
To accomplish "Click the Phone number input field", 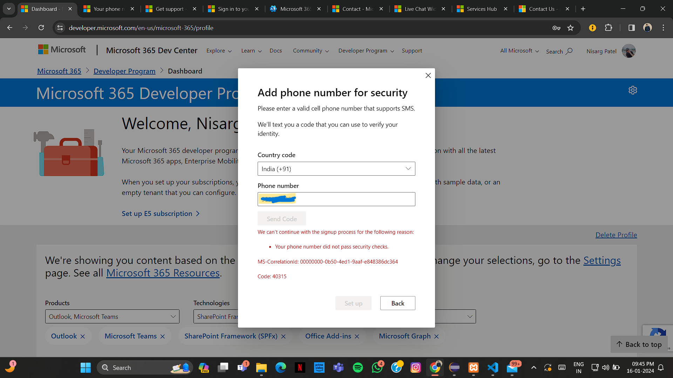I will 336,199.
